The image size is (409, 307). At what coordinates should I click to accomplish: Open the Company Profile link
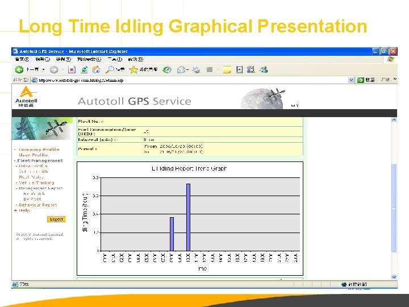pos(39,150)
